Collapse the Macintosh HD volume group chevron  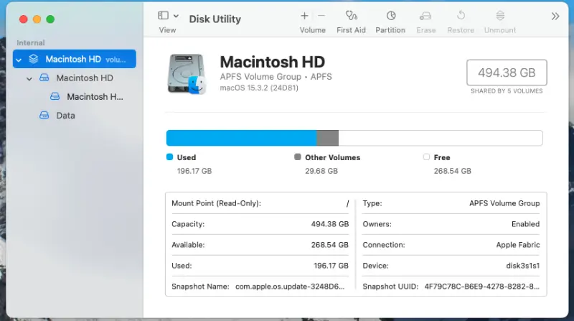(19, 60)
